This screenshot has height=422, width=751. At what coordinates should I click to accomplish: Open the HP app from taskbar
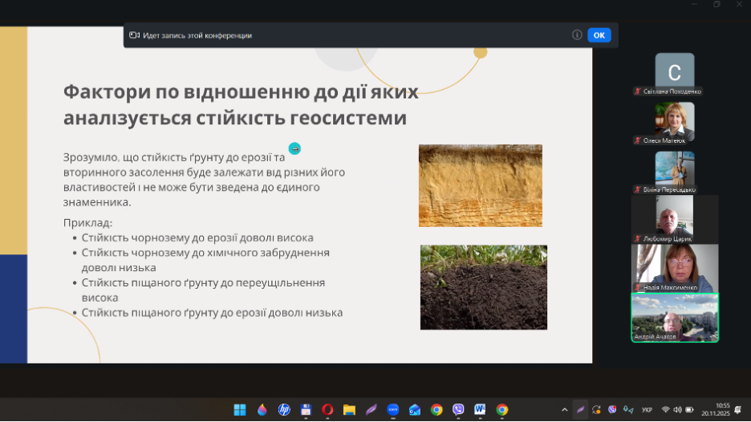[284, 410]
